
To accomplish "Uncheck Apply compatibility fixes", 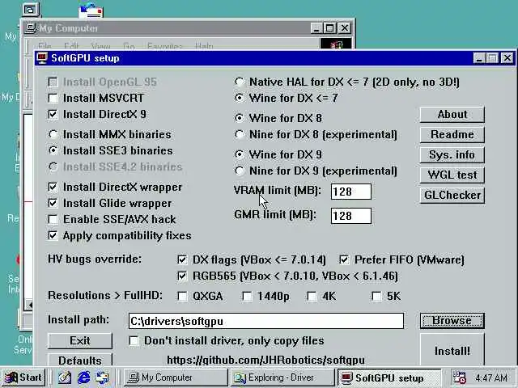I will 53,235.
